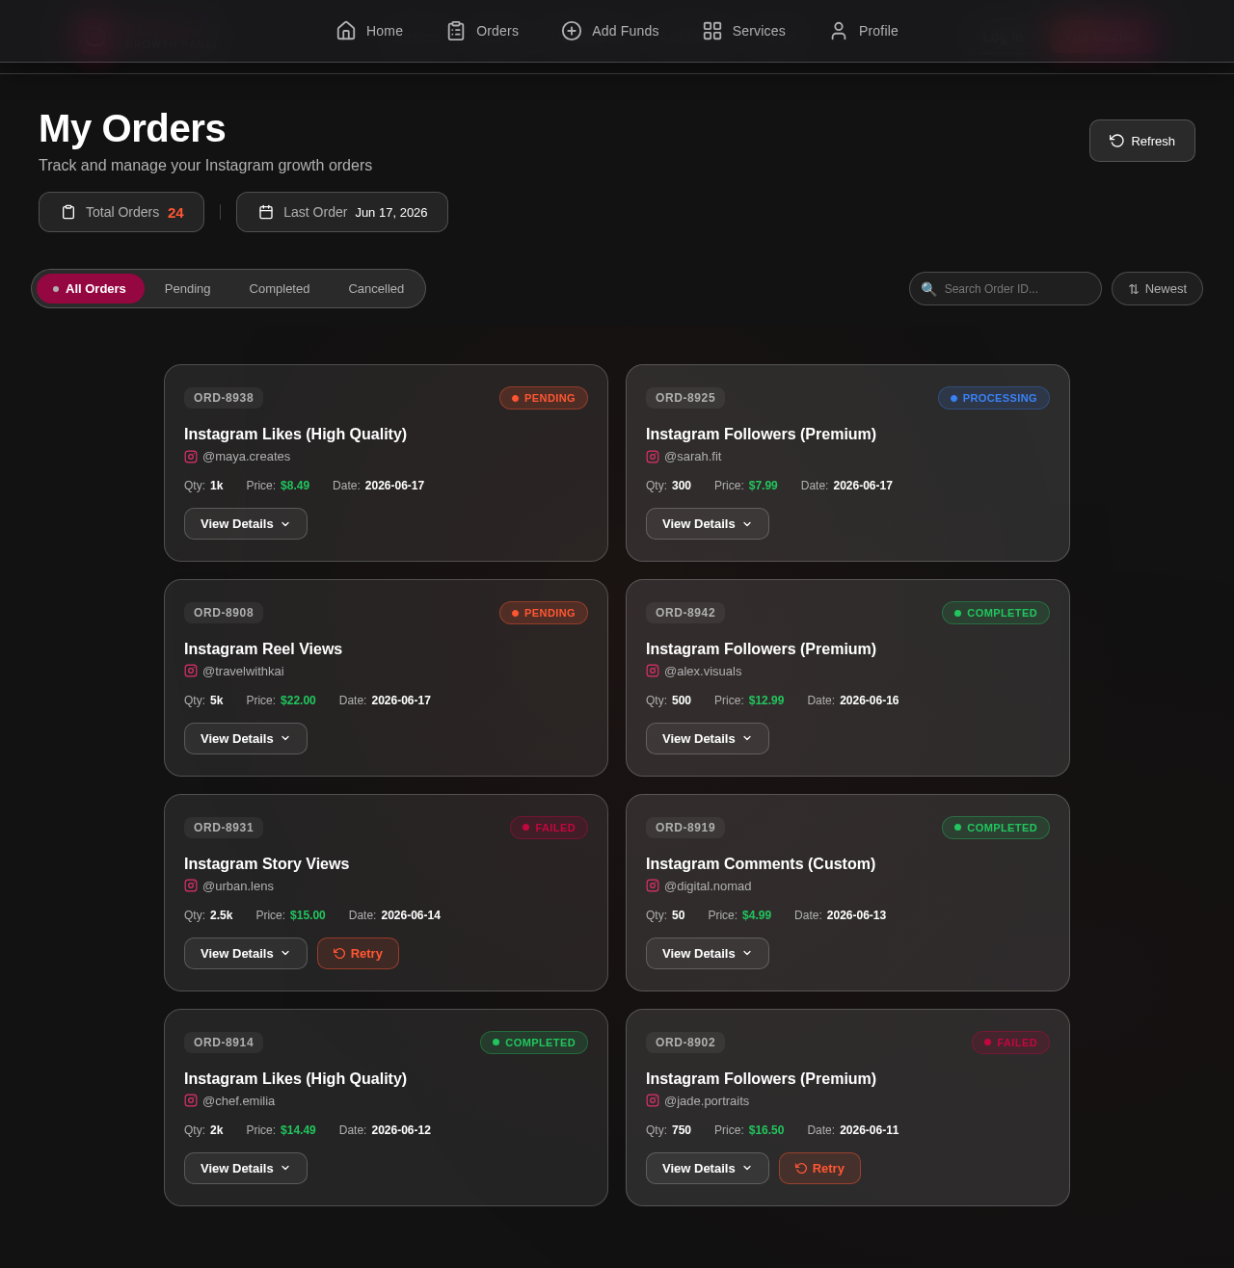Viewport: 1234px width, 1268px height.
Task: Focus the Search Order ID field
Action: (1006, 289)
